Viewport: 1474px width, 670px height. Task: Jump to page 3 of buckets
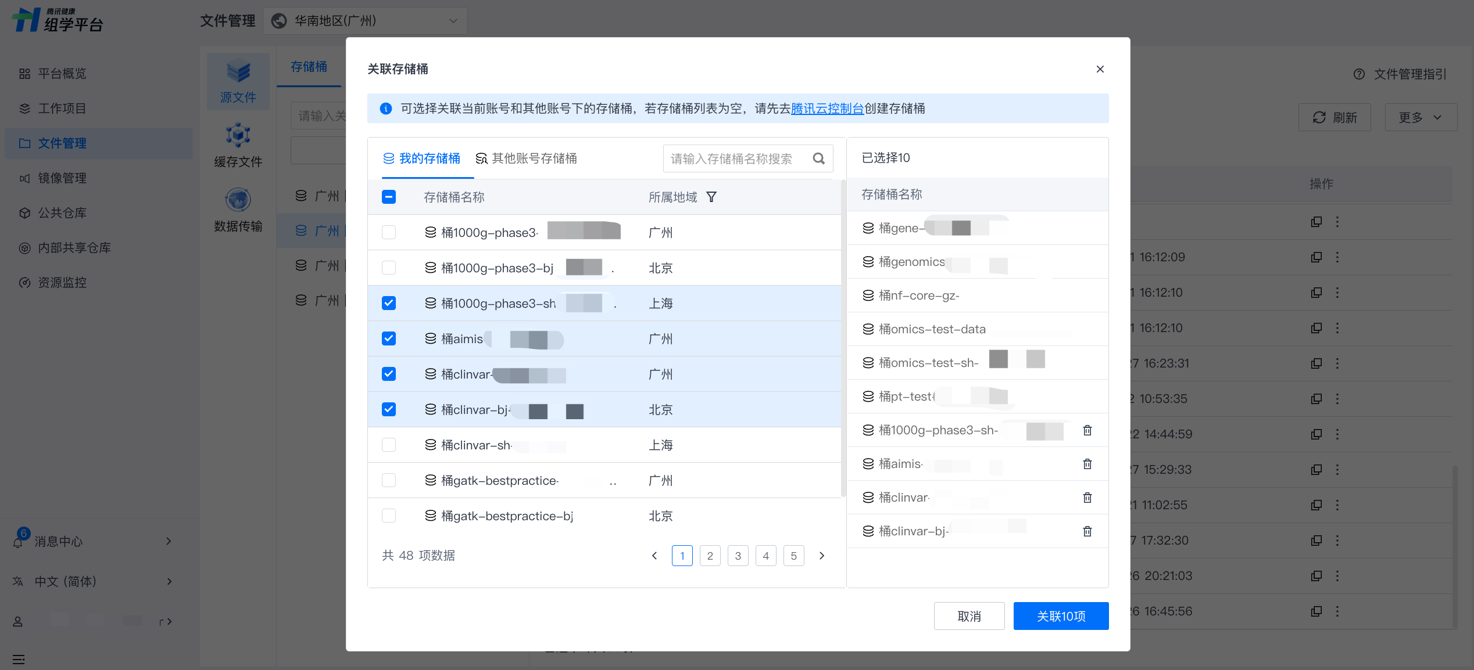click(x=738, y=556)
